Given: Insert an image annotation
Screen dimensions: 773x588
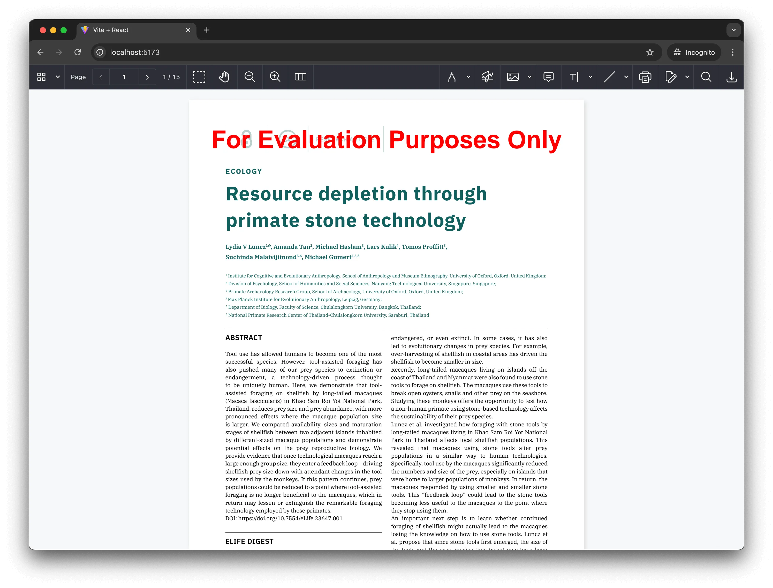Looking at the screenshot, I should click(513, 77).
